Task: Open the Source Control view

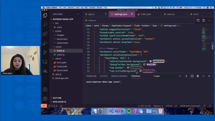Action: [45, 52]
